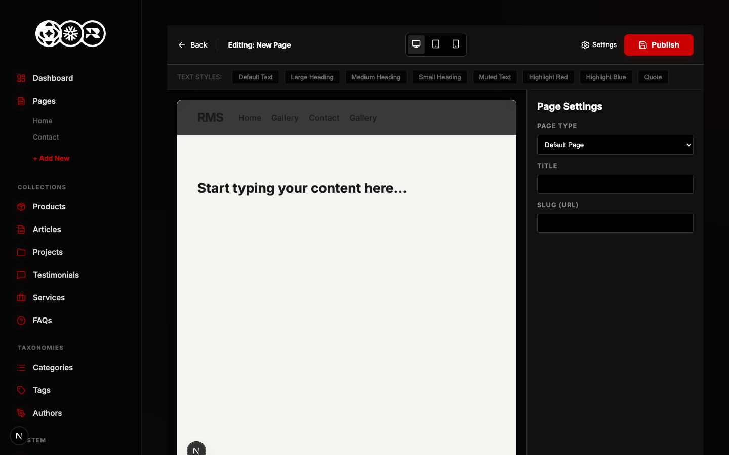Switch to desktop preview mode

[x=416, y=44]
